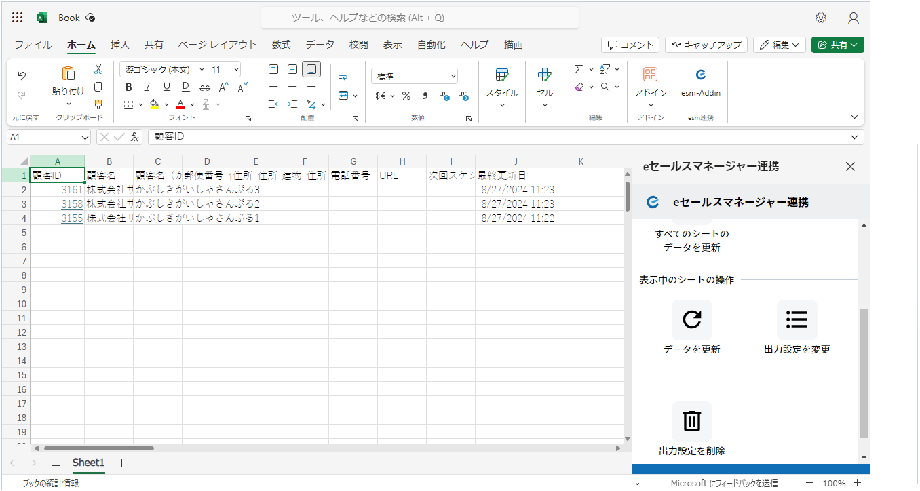Open the 編集 mode button
Viewport: 920px width, 491px height.
tap(780, 45)
